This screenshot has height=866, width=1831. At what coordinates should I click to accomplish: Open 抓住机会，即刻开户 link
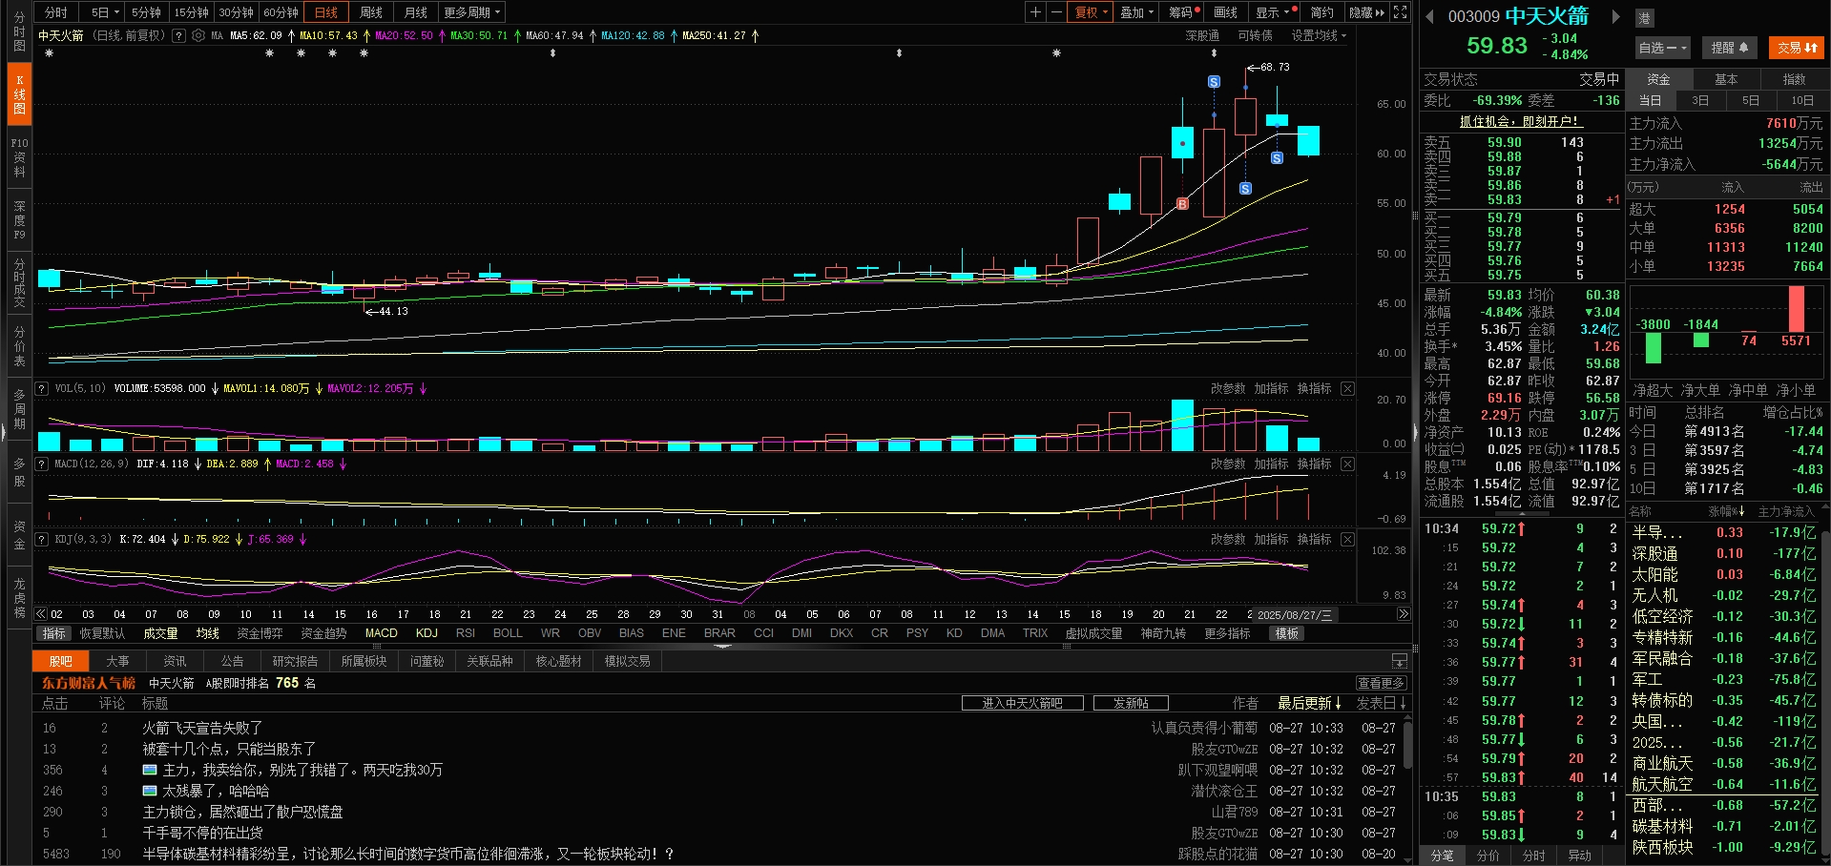click(1521, 121)
